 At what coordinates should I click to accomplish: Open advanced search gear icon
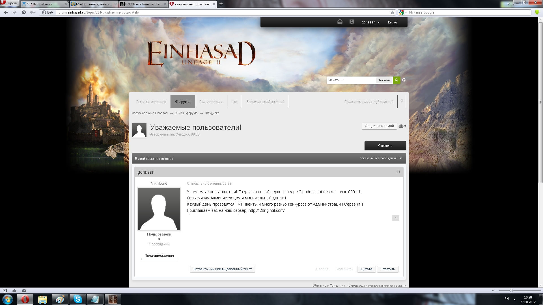pos(404,80)
